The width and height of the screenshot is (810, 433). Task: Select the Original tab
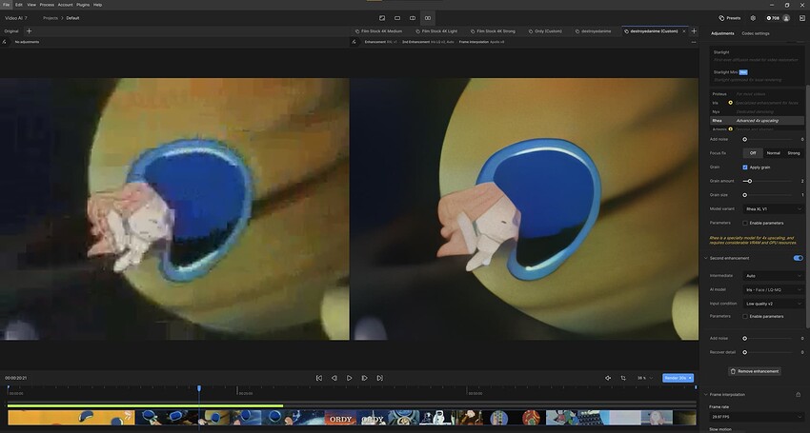click(x=11, y=31)
